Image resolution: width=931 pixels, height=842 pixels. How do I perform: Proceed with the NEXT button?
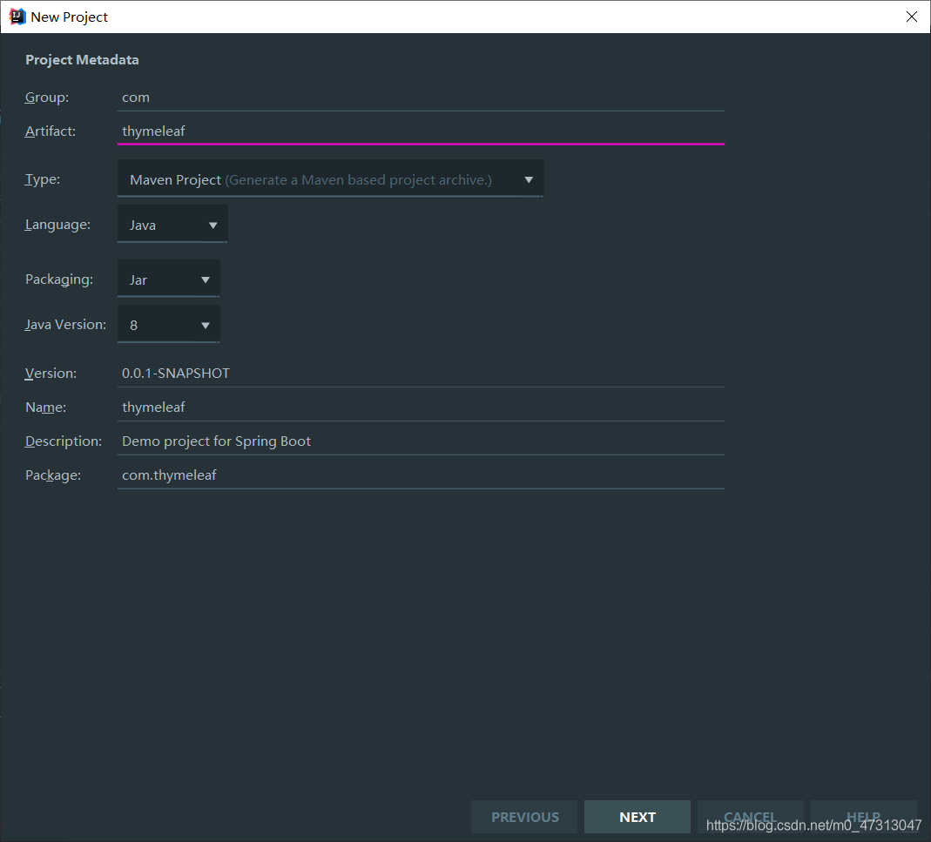point(638,817)
